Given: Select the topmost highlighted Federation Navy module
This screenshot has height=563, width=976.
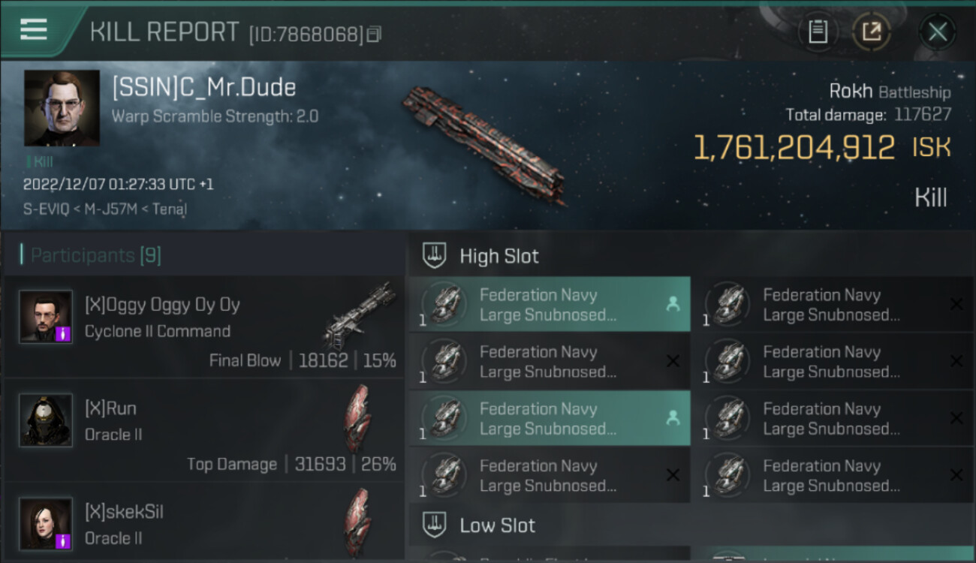Looking at the screenshot, I should [550, 305].
